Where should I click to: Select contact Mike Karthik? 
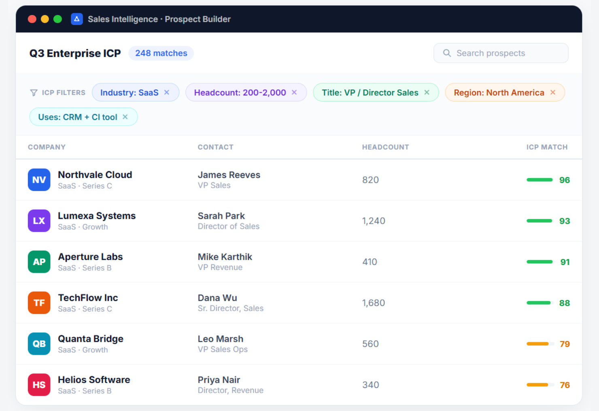[225, 257]
